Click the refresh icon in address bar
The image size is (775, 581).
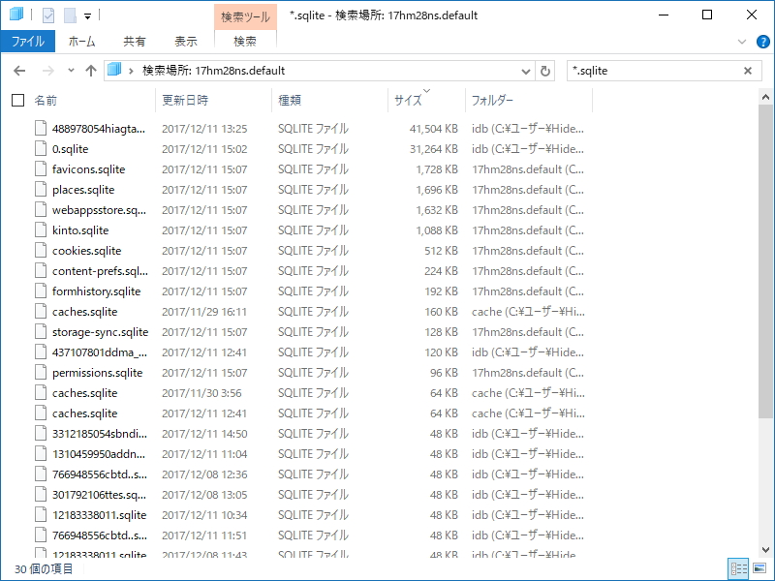[544, 71]
